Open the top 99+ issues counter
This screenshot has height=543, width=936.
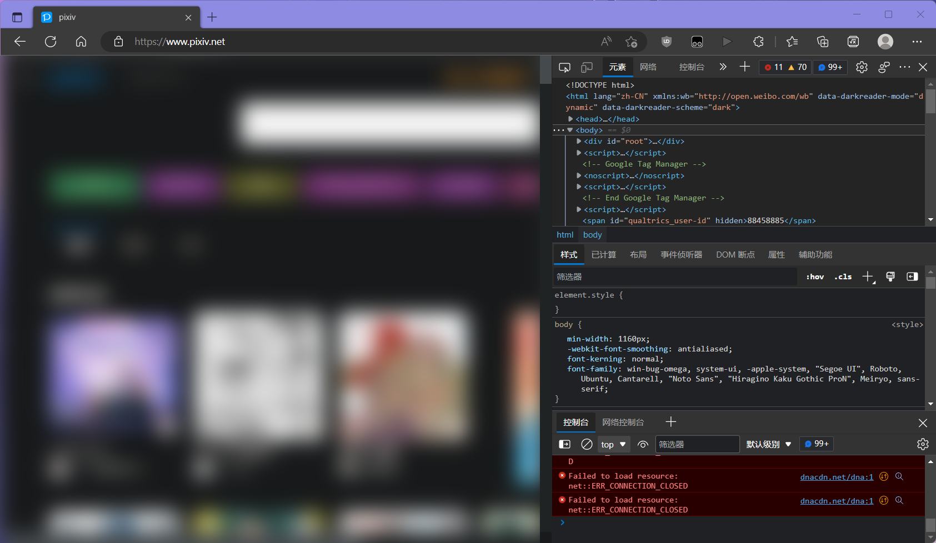(830, 67)
